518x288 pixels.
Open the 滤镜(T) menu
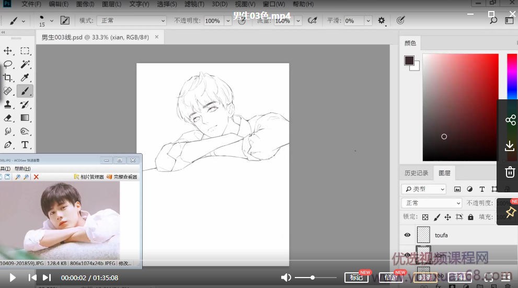(x=194, y=4)
